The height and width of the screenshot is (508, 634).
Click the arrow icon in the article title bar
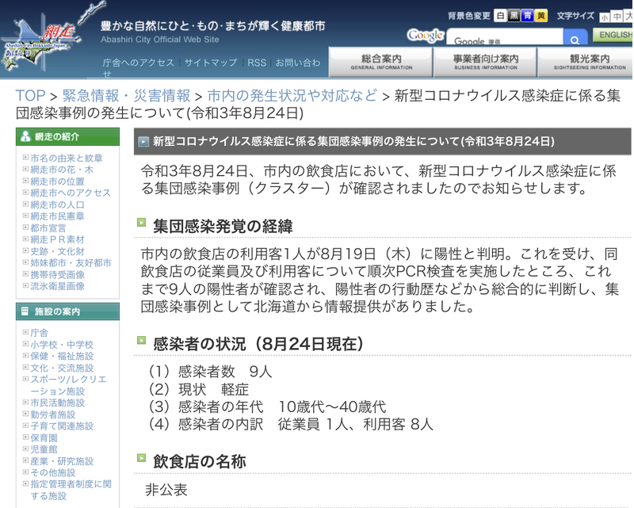point(143,141)
